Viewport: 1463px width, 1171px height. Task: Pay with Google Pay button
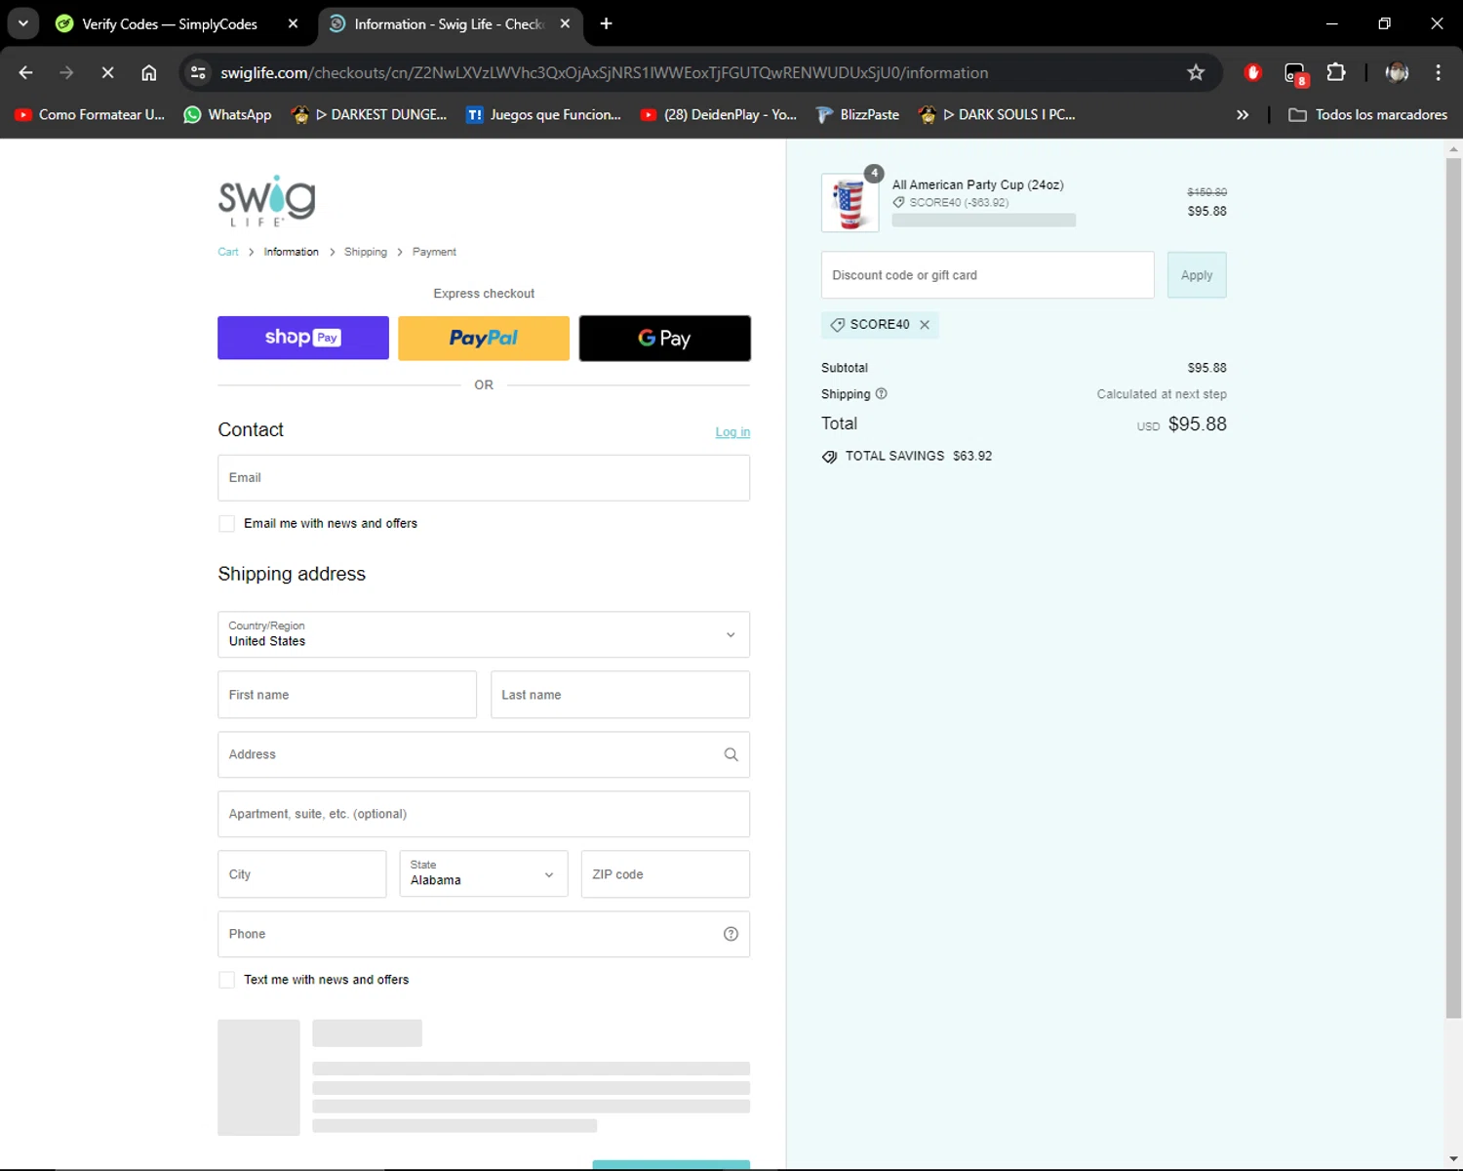(665, 338)
